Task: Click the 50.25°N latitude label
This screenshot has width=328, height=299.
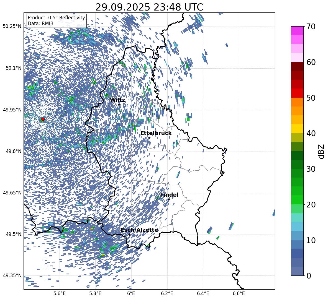Action: [12, 27]
